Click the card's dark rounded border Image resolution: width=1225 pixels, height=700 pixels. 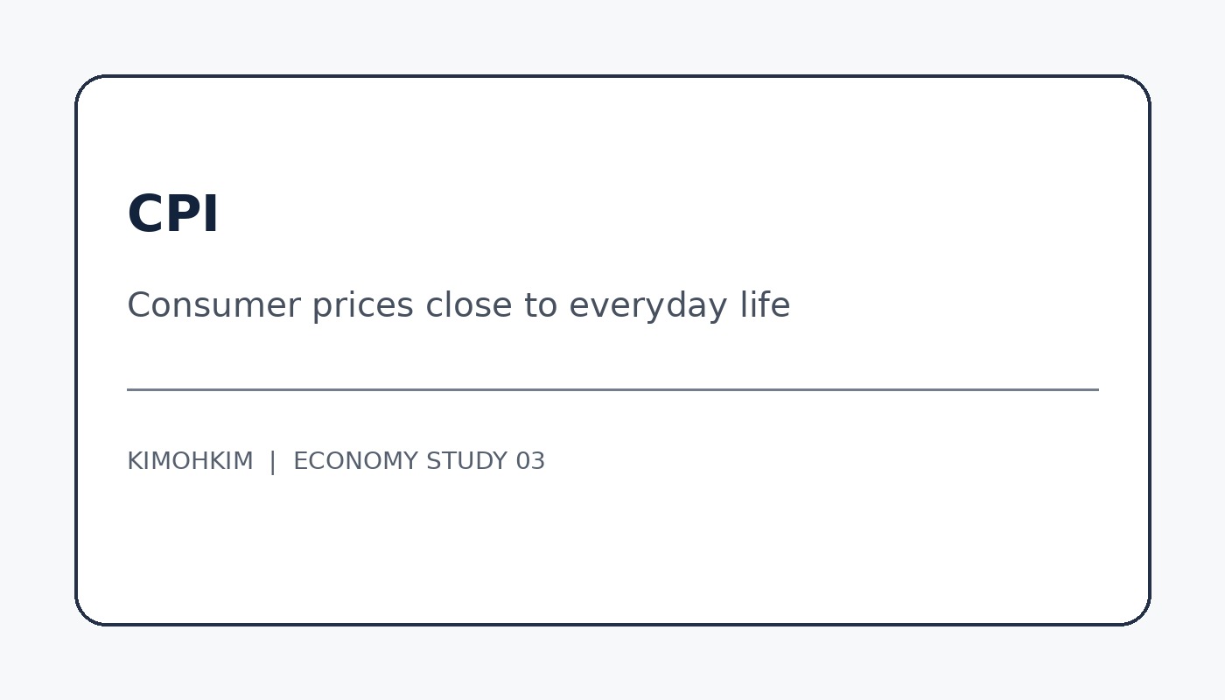tap(612, 76)
